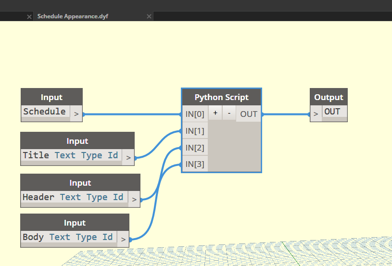Select the IN[2] port on Python Script
Viewport: 392px width, 266px height.
click(x=195, y=148)
